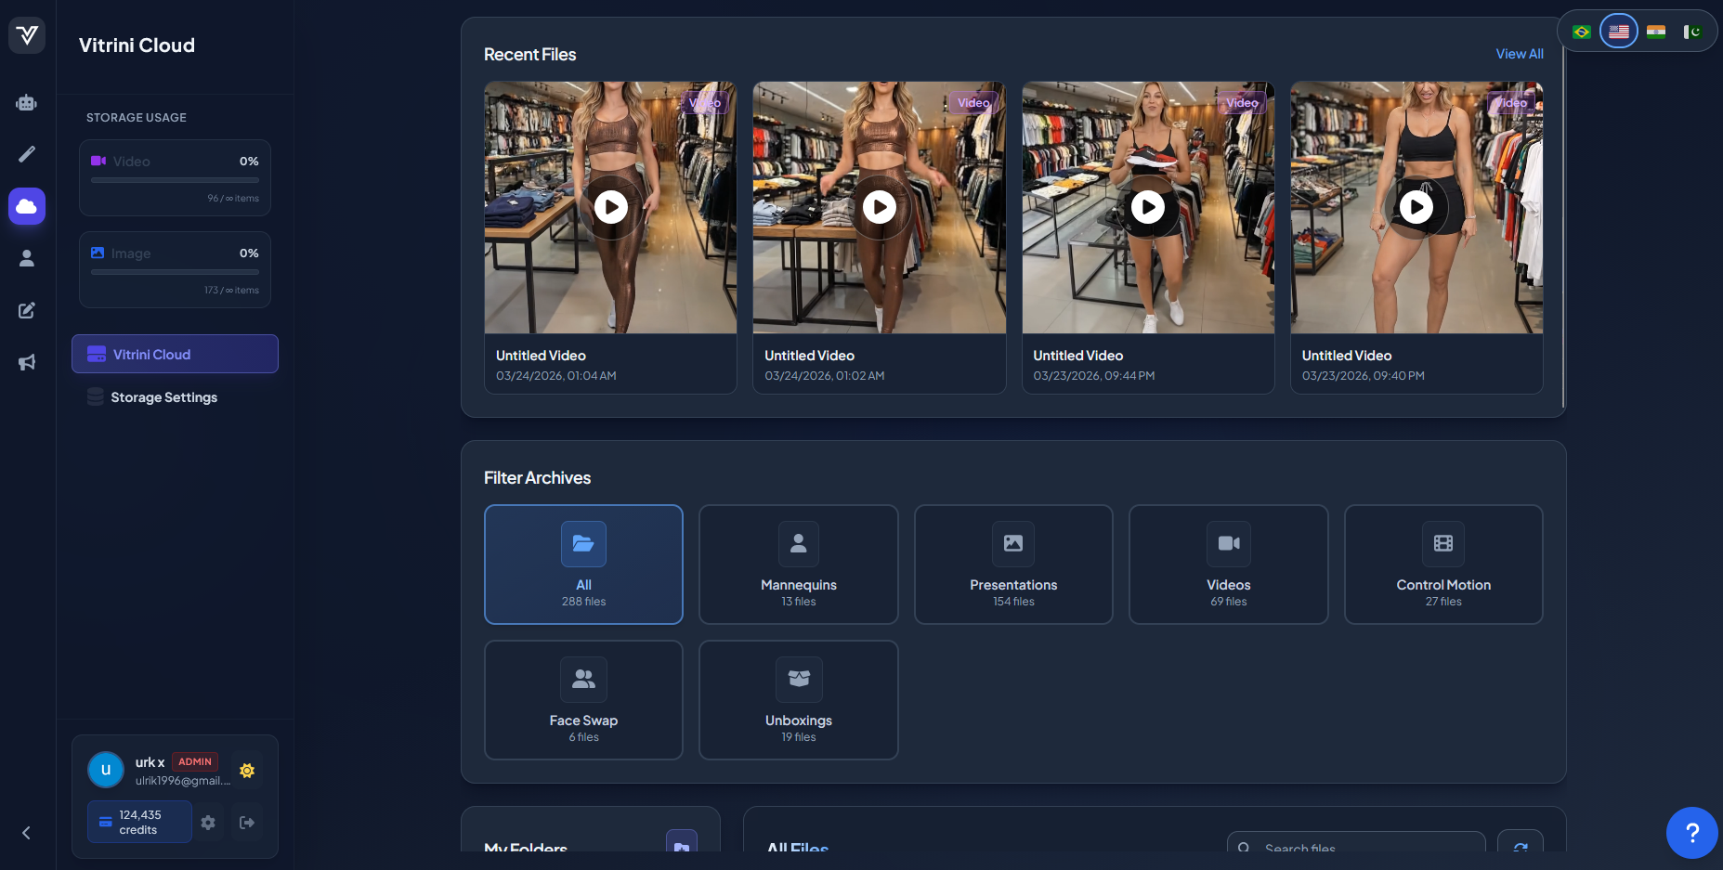Click the Video badge on 09:44 PM thumbnail
The height and width of the screenshot is (870, 1723).
(1242, 103)
